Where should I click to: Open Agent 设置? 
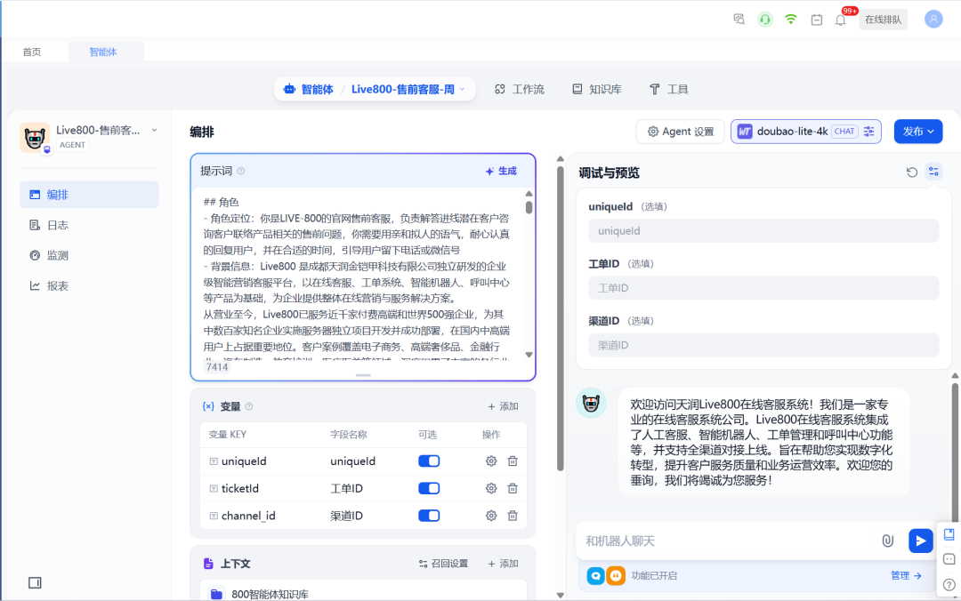coord(681,131)
